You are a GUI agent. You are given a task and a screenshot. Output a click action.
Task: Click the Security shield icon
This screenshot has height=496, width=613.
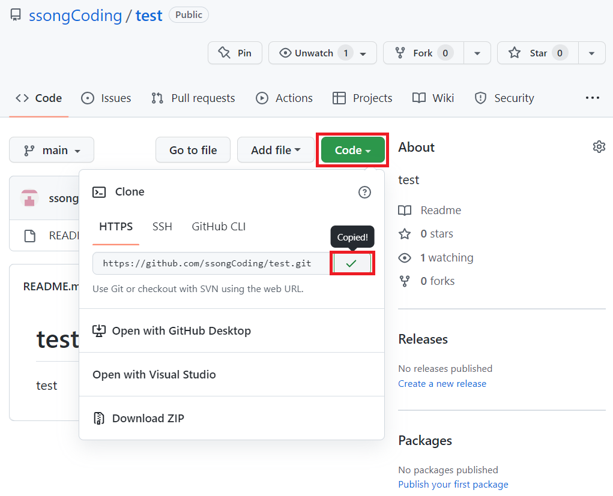[480, 98]
